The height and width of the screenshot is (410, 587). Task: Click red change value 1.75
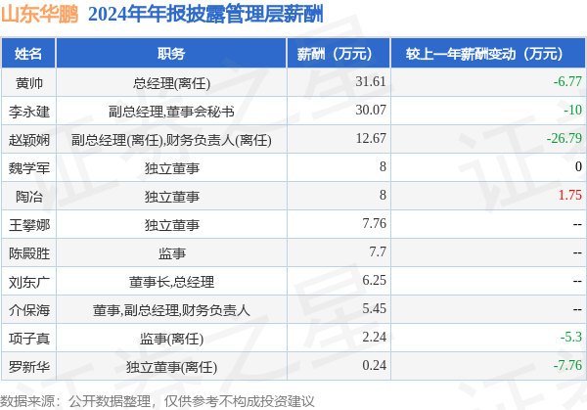coord(570,195)
